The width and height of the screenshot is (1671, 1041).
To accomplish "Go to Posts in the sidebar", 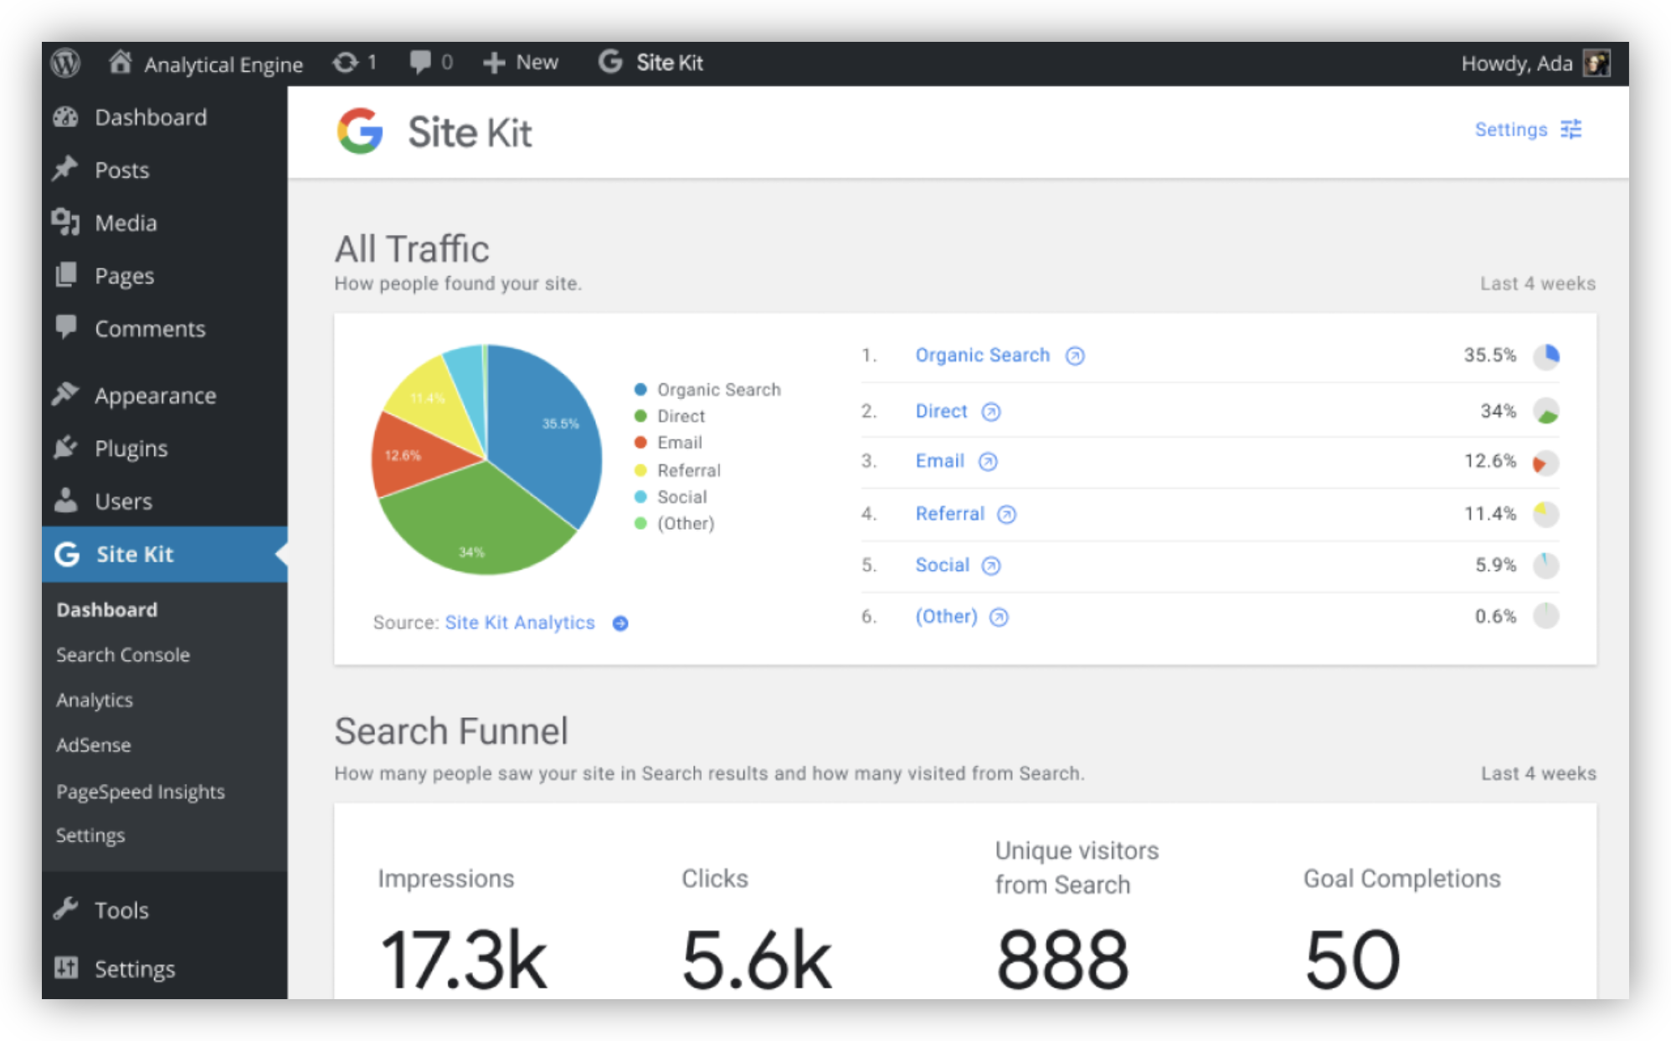I will 121,171.
